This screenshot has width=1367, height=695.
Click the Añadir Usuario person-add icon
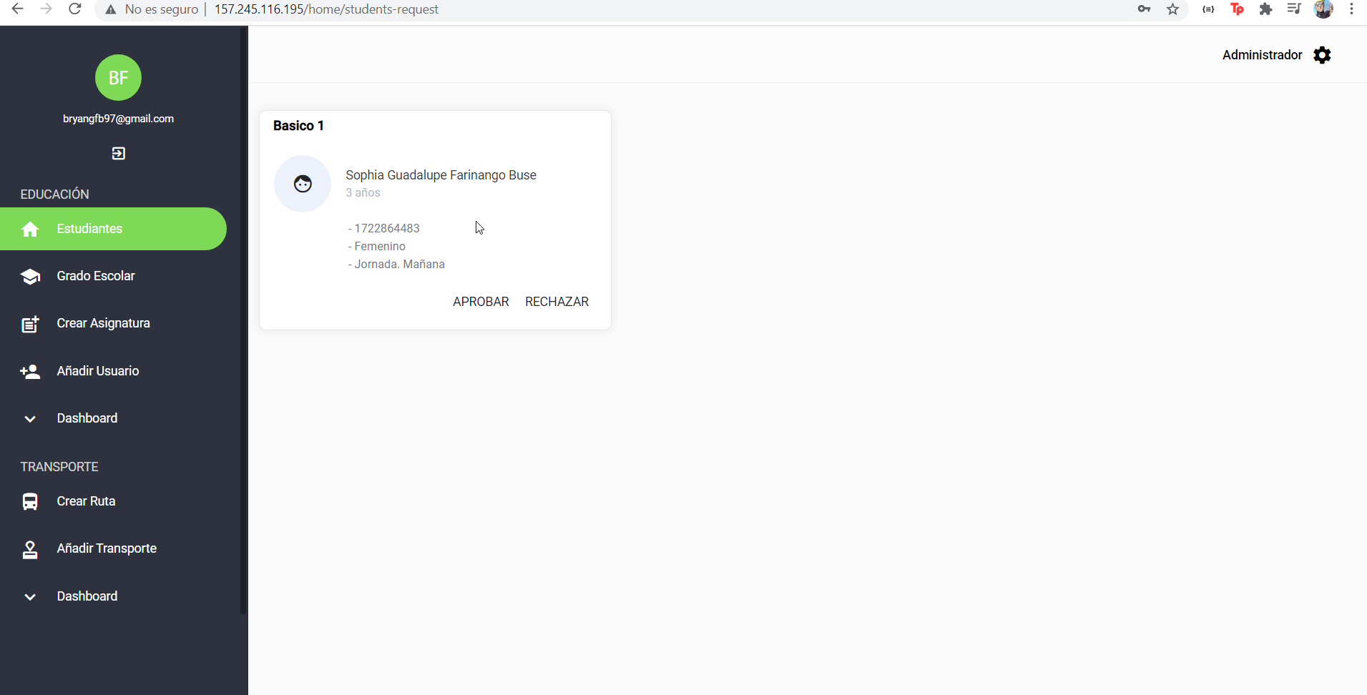tap(30, 371)
